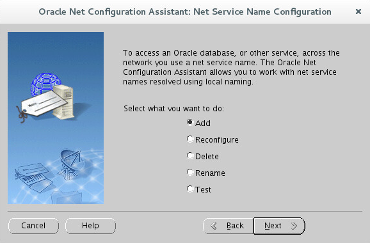Click the "Select what you want to do" label
This screenshot has height=243, width=370.
coord(173,109)
